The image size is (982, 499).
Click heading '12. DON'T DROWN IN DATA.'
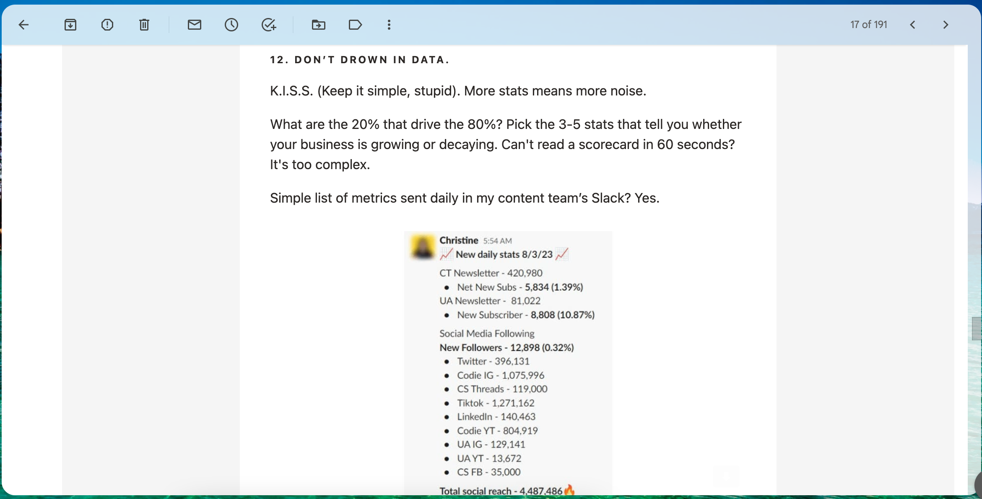360,60
